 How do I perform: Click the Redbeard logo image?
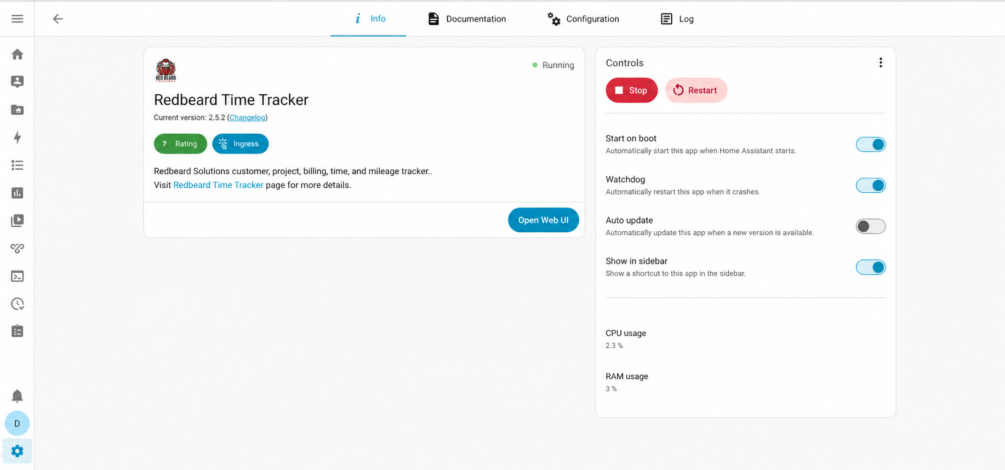pos(165,70)
